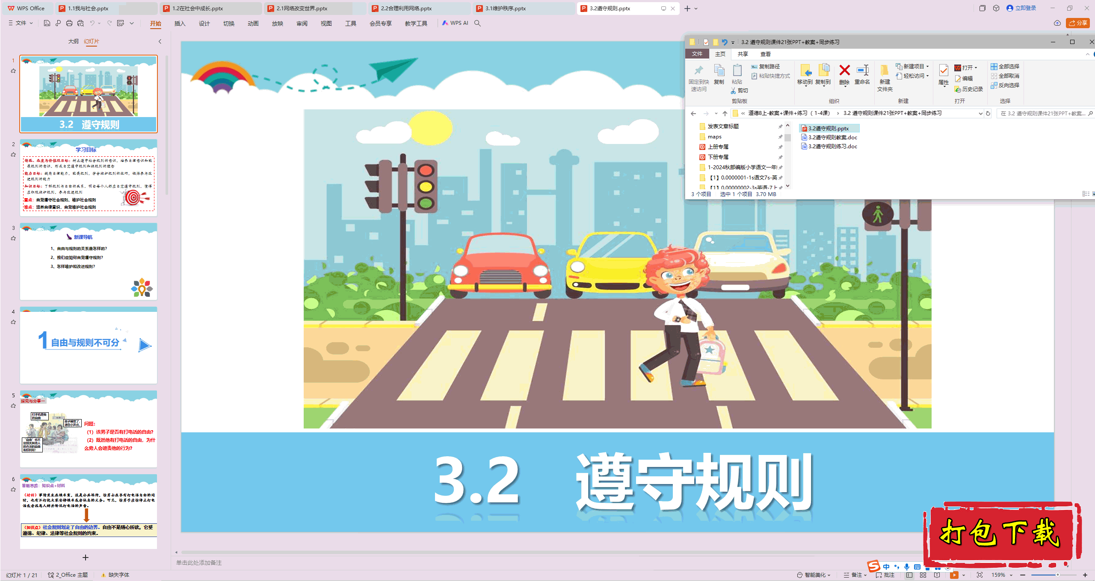Toggle normal view button in status bar

click(909, 575)
